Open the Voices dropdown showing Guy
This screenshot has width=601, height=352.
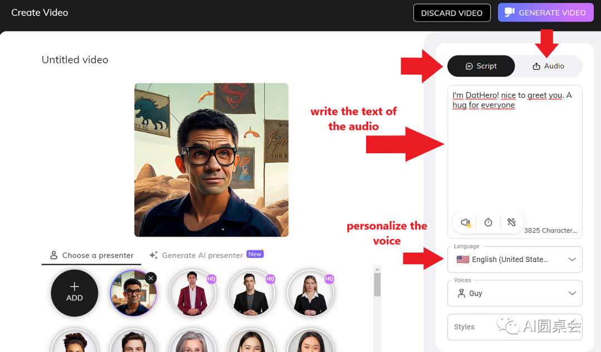[x=515, y=294]
